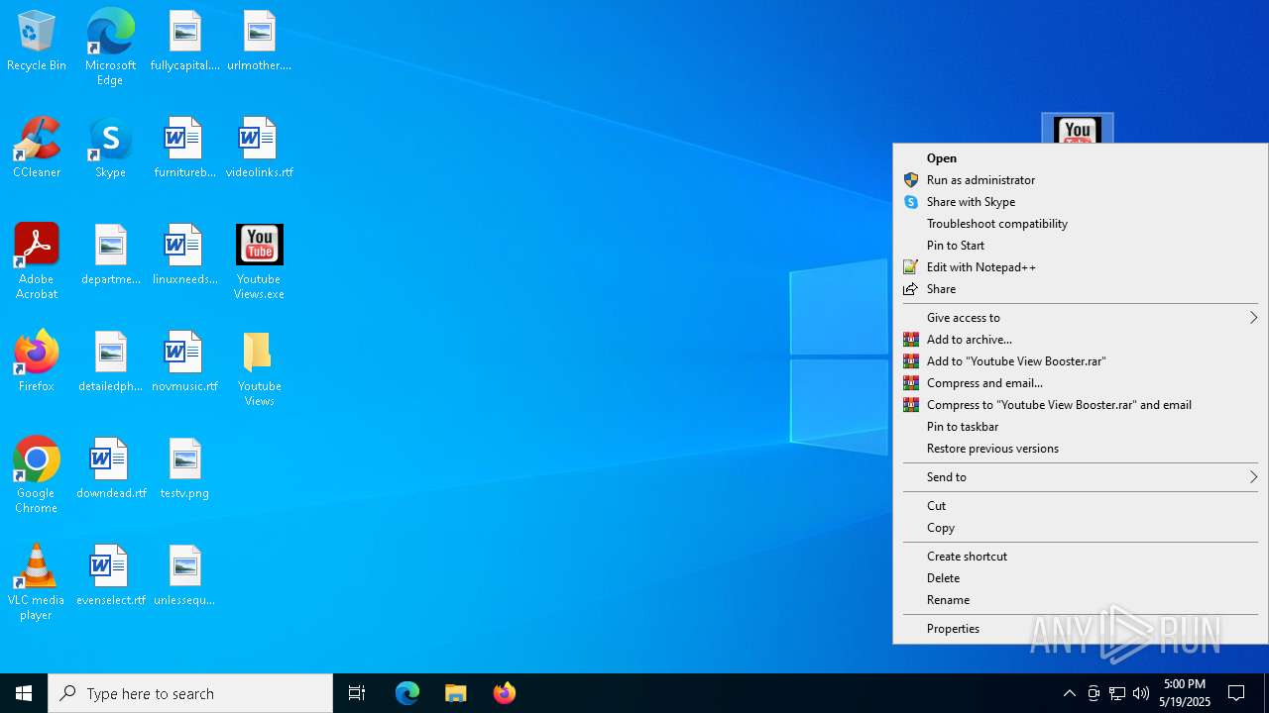Expand the Send to submenu
This screenshot has height=713, width=1269.
tap(1081, 477)
